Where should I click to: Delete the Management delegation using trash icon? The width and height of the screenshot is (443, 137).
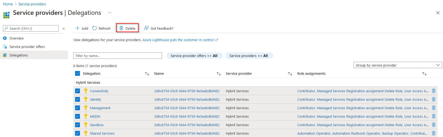[434, 108]
